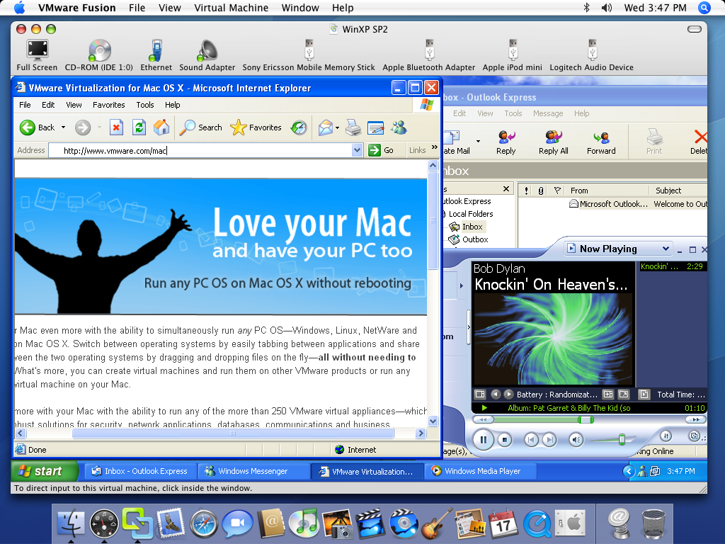This screenshot has height=544, width=725.
Task: Open the Virtual Machine menu
Action: 232,8
